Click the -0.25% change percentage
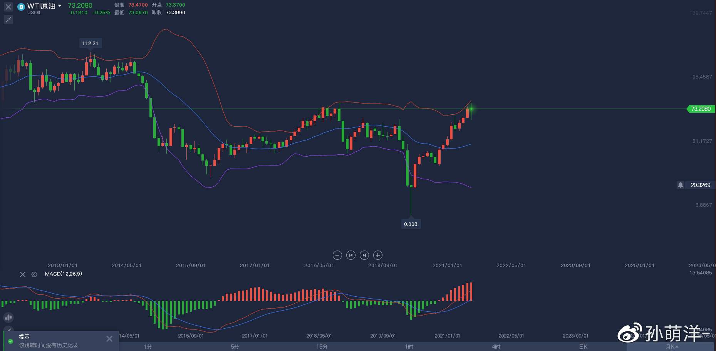716x351 pixels. [101, 13]
